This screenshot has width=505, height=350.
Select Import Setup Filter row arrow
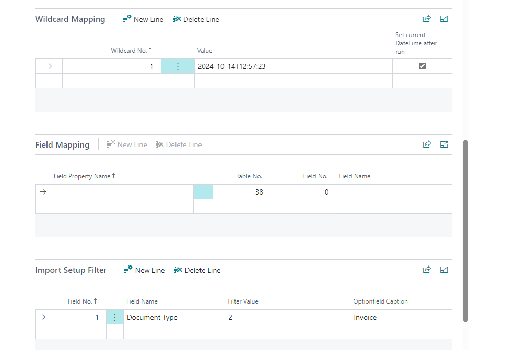tap(42, 317)
